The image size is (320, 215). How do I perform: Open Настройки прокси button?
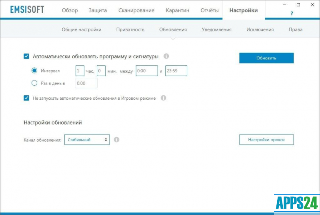pyautogui.click(x=266, y=140)
